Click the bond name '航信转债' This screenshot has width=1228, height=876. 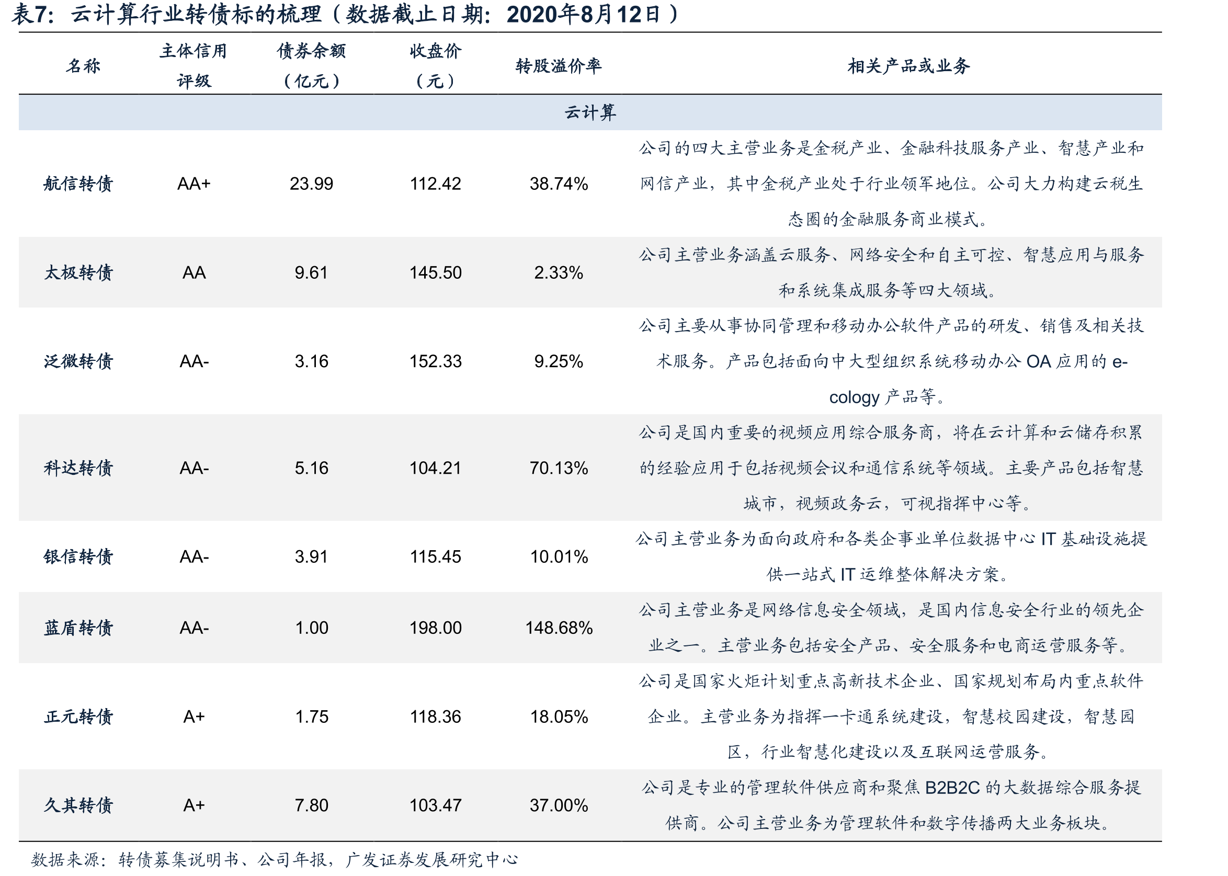[78, 184]
